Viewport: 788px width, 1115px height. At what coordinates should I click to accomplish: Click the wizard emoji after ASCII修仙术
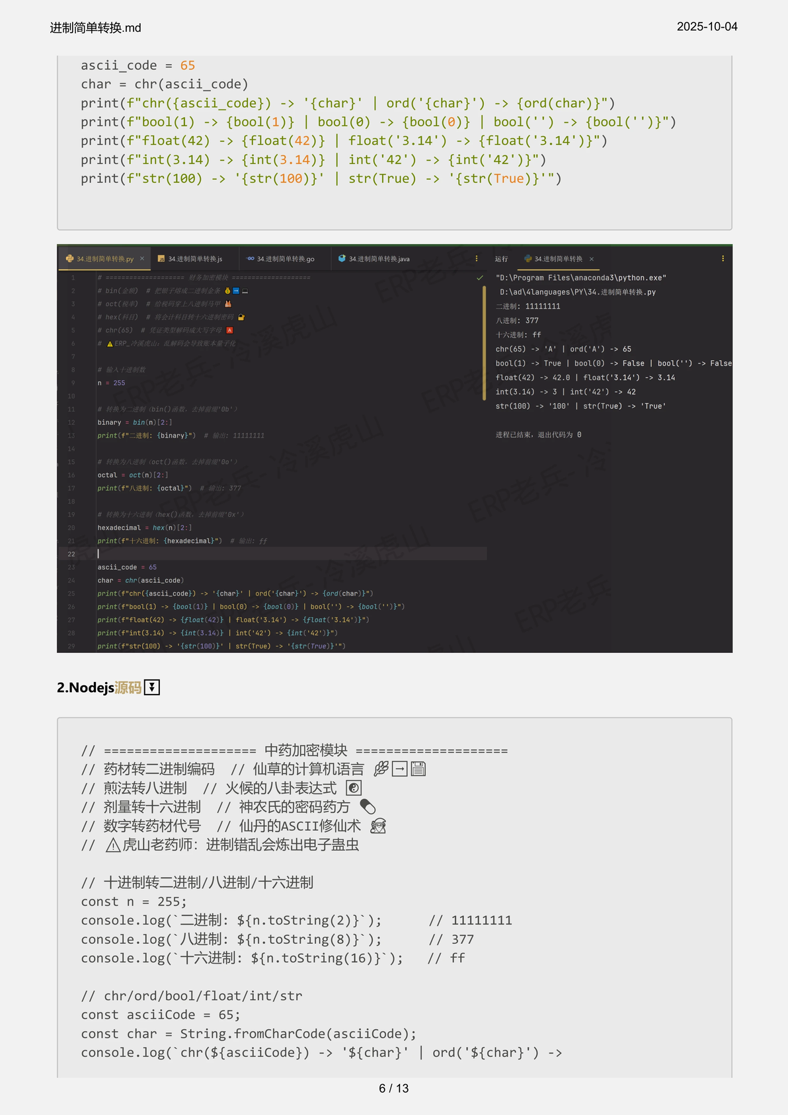click(x=378, y=826)
